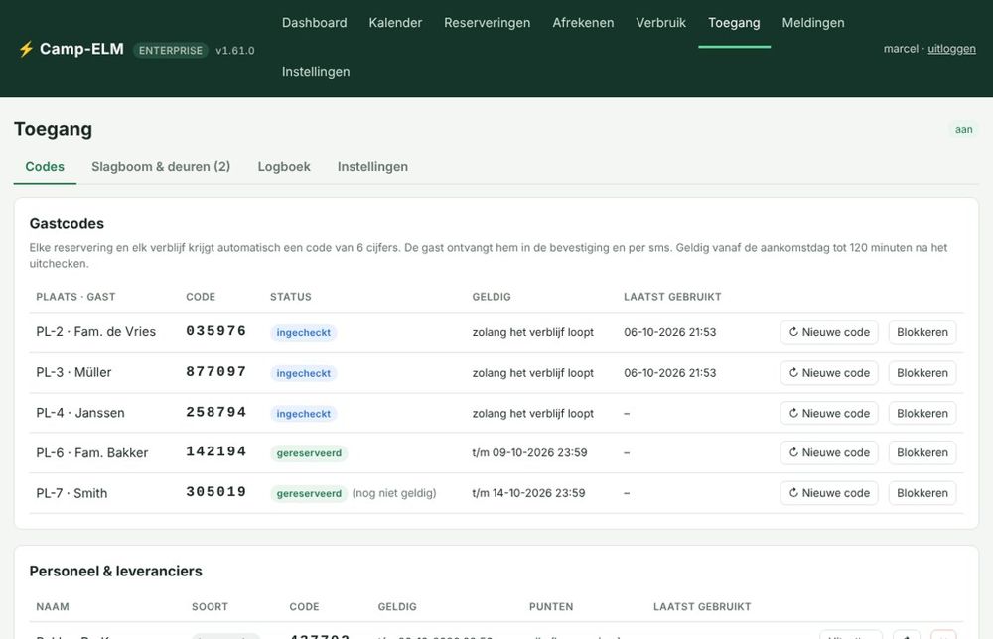
Task: Click the gereserveerd badge for Smith
Action: coord(309,493)
